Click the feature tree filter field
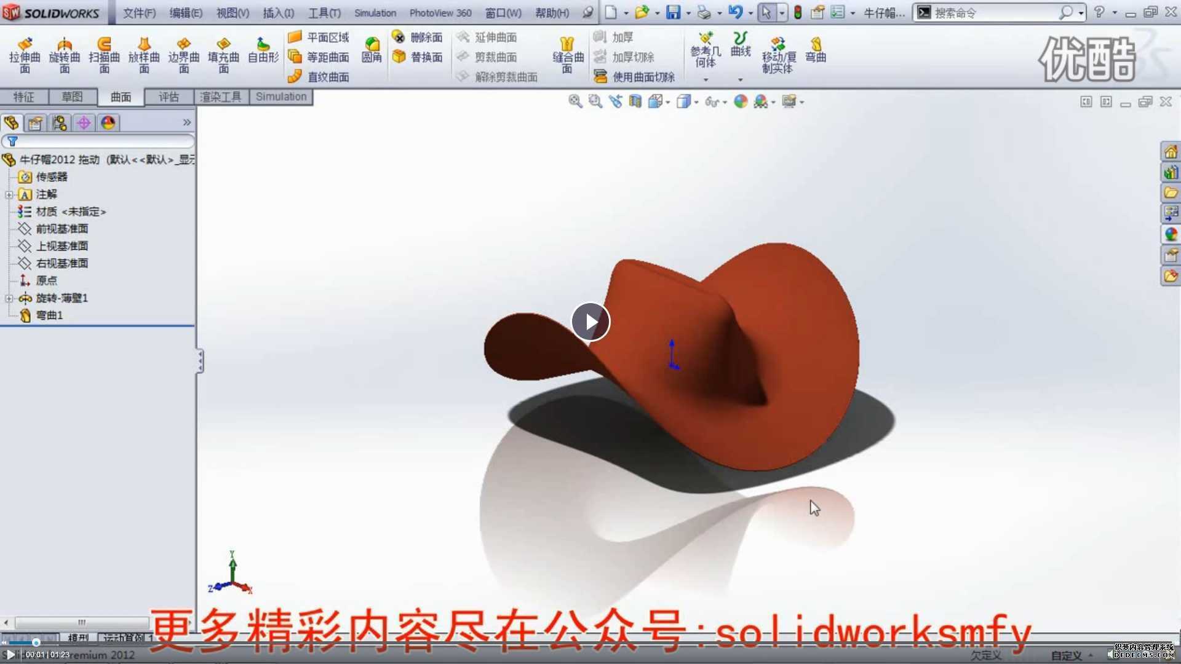The height and width of the screenshot is (664, 1181). tap(98, 141)
